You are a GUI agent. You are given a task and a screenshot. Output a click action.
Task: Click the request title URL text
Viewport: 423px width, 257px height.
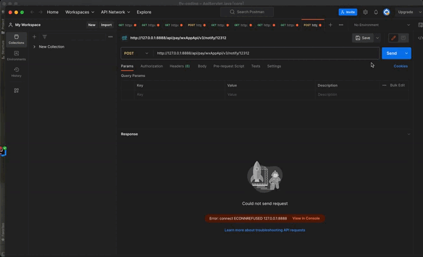pos(178,38)
